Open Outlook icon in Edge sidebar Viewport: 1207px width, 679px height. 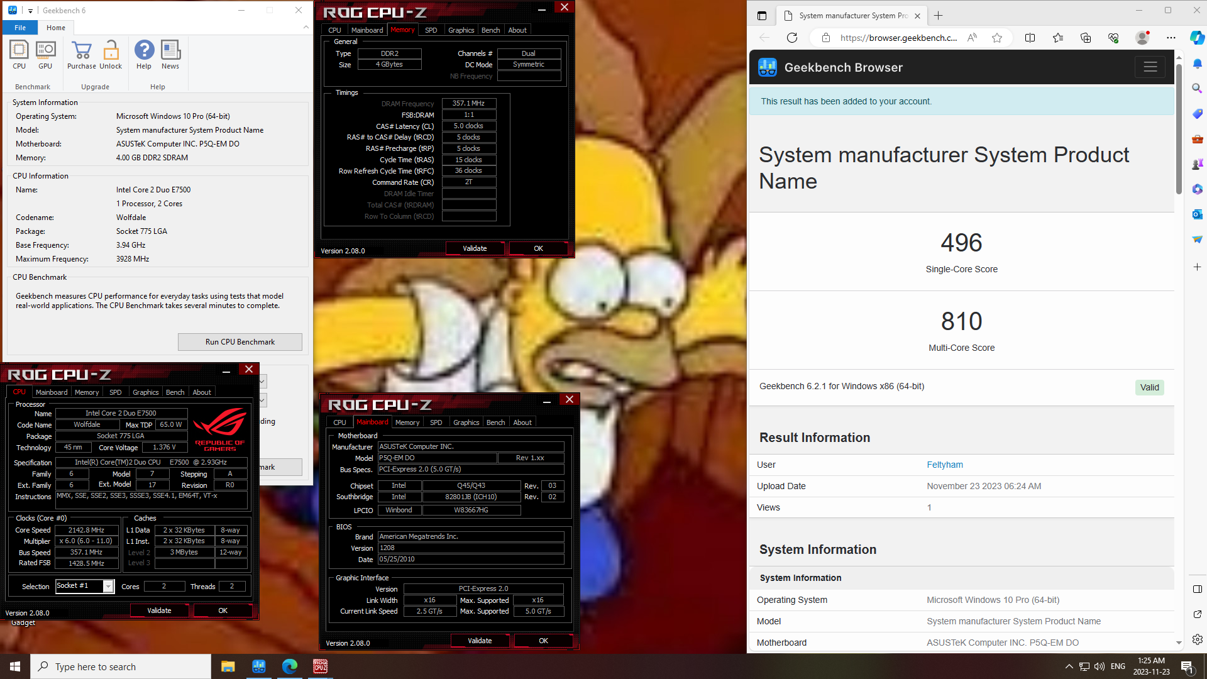(1197, 214)
